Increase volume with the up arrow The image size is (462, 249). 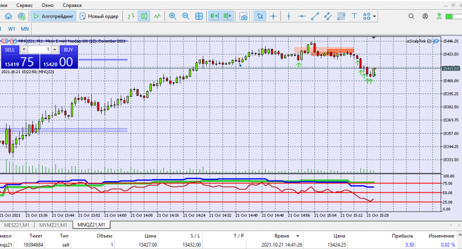click(x=55, y=50)
